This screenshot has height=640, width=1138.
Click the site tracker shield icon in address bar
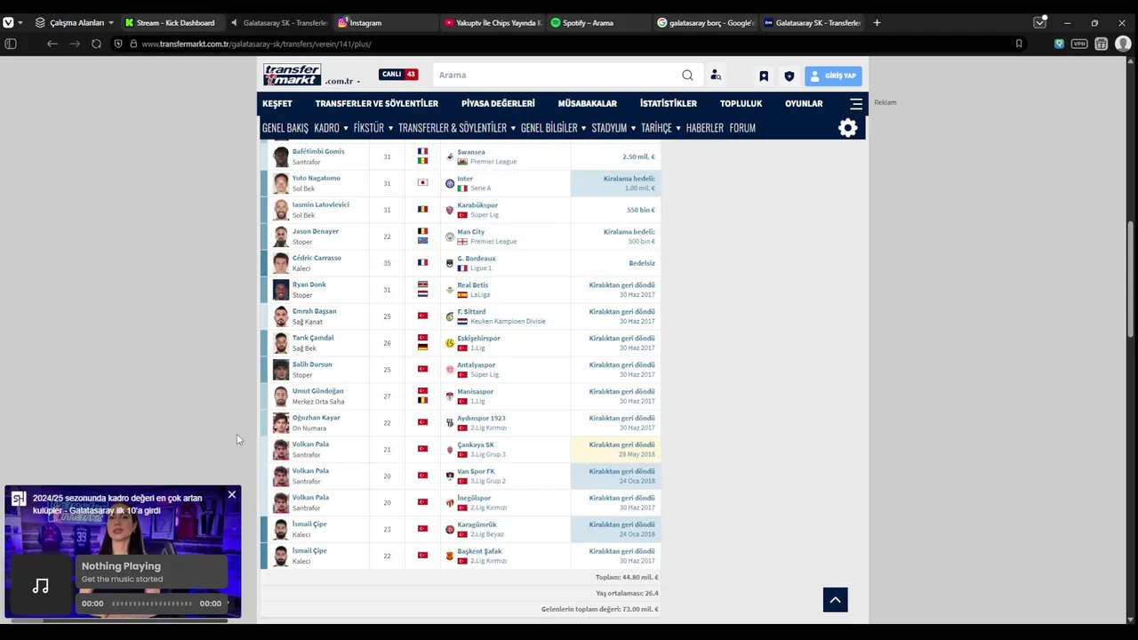click(x=118, y=44)
